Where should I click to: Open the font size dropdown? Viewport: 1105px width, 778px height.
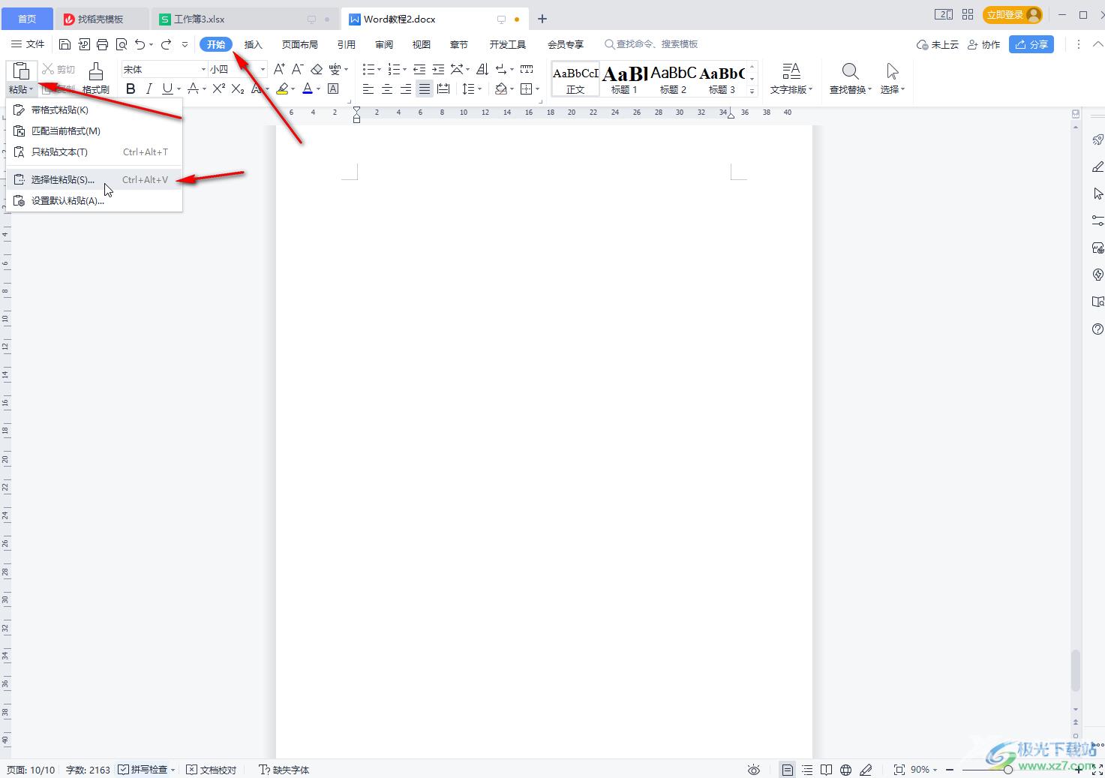point(263,69)
